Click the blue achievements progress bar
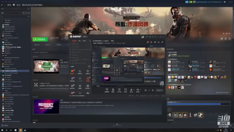Screen dimensions: 234x132 pos(199,104)
